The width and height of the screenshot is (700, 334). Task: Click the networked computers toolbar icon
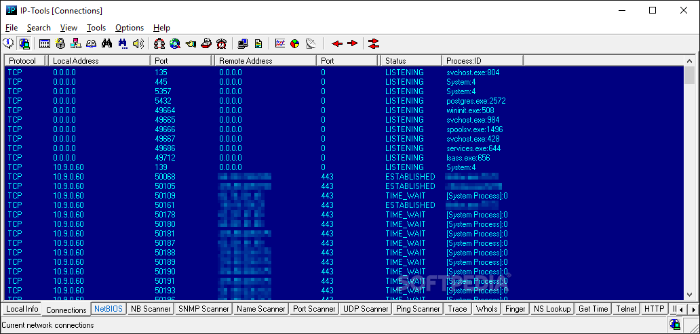(75, 43)
